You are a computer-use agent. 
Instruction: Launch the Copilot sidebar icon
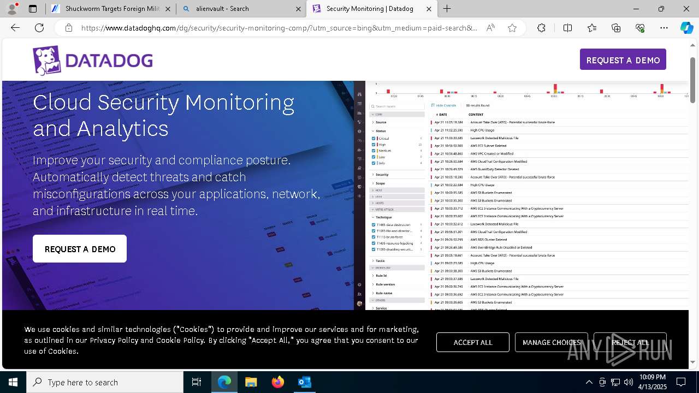point(686,28)
